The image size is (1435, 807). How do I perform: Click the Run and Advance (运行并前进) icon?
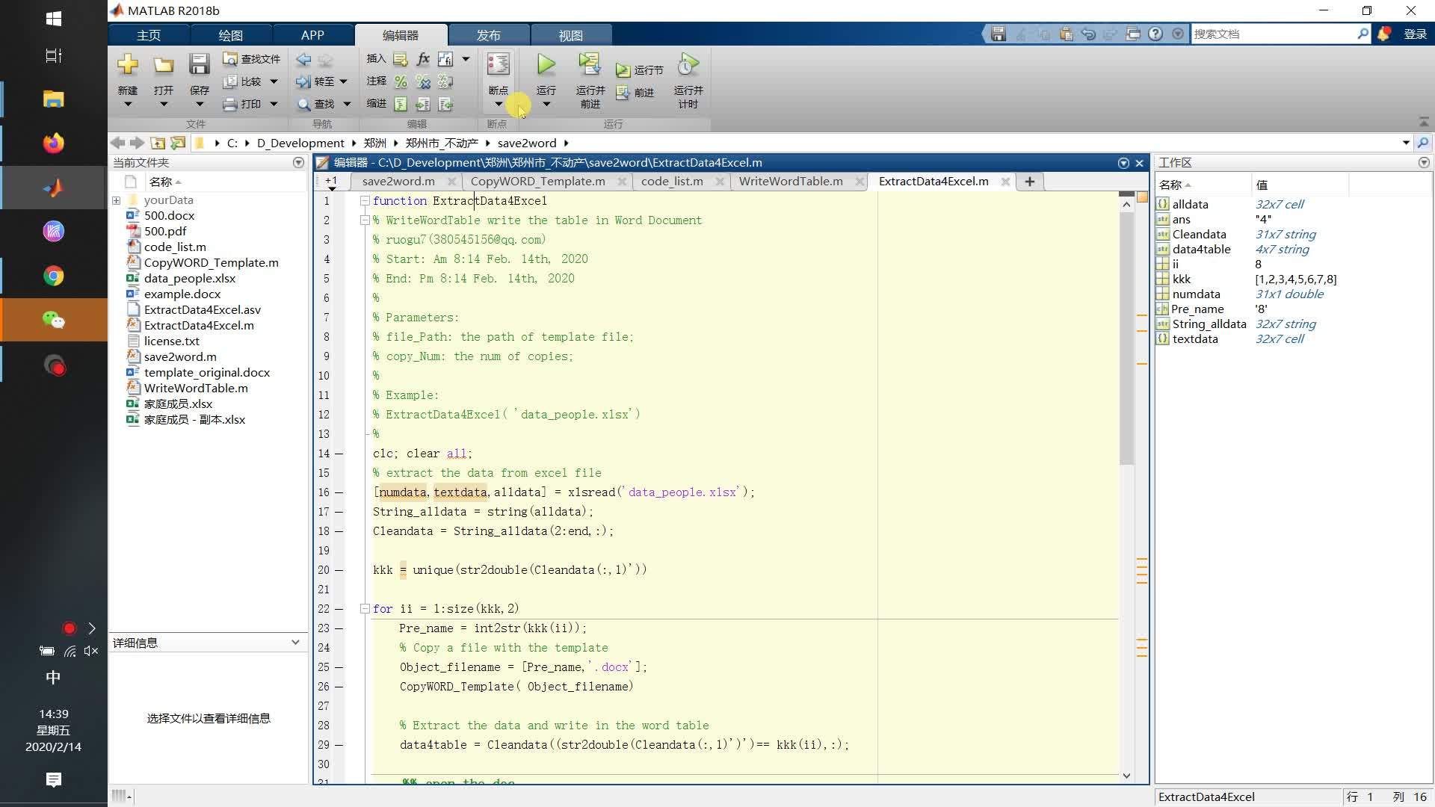click(x=590, y=64)
